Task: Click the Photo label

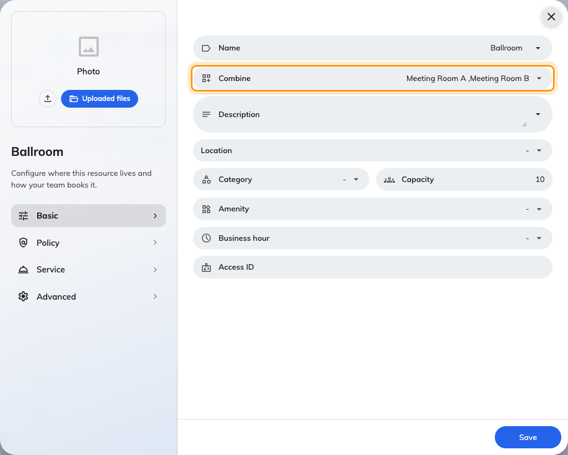Action: [88, 72]
